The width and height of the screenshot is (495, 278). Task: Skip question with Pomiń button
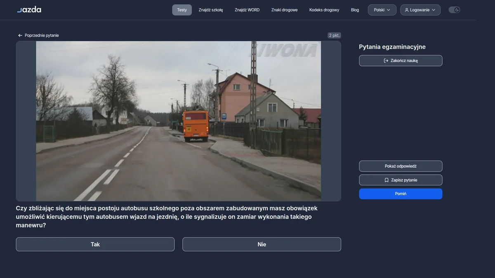click(401, 194)
